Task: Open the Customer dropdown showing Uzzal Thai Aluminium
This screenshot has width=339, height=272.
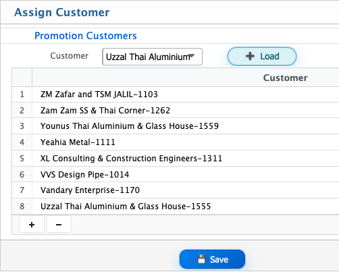Action: (152, 57)
